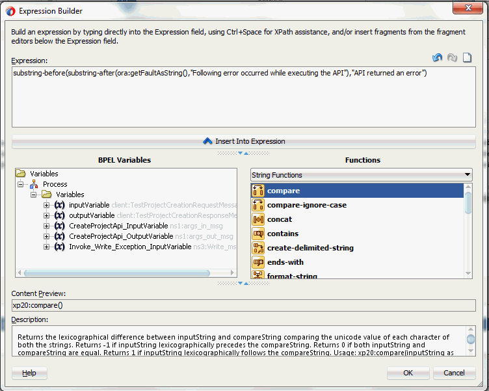Select the Invoke_Write_Exception_InputVariable label
489x391 pixels.
[130, 247]
